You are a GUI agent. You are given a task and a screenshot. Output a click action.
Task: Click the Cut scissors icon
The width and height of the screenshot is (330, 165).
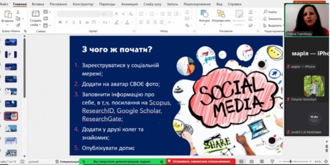click(18, 12)
